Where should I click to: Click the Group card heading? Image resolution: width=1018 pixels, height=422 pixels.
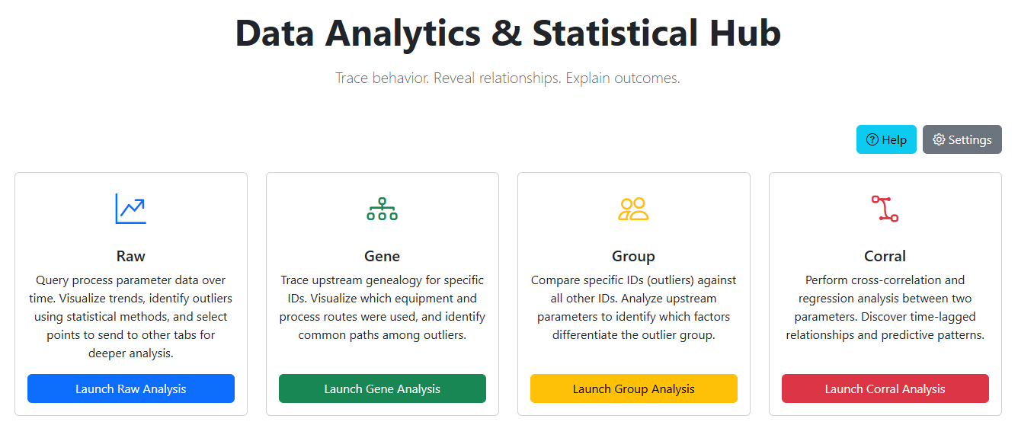[x=633, y=256]
